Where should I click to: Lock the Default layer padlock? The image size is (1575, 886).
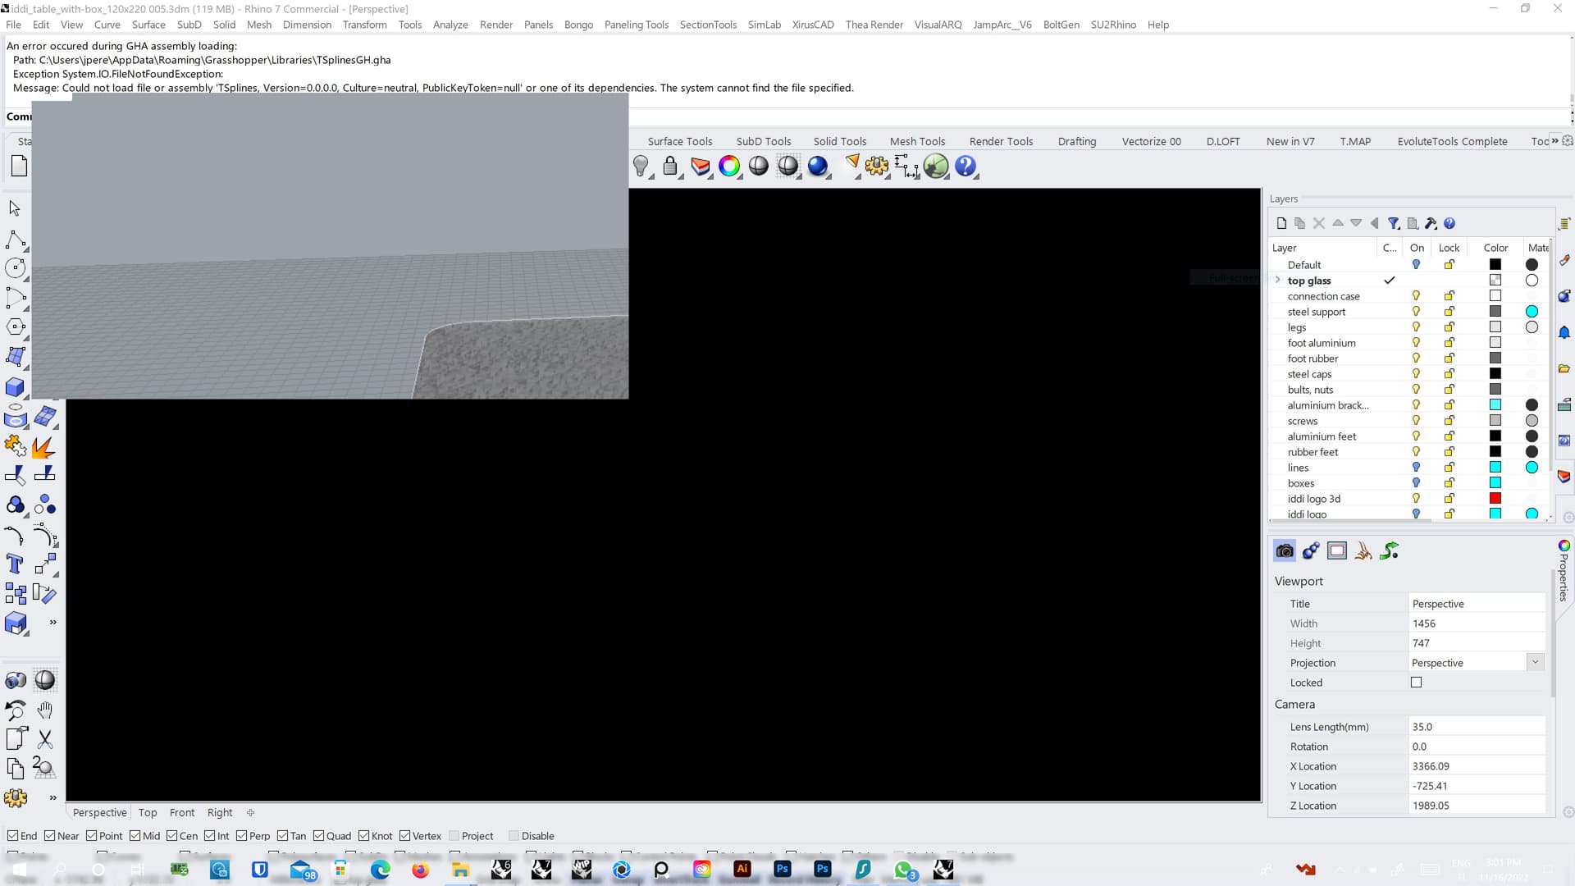click(1449, 264)
